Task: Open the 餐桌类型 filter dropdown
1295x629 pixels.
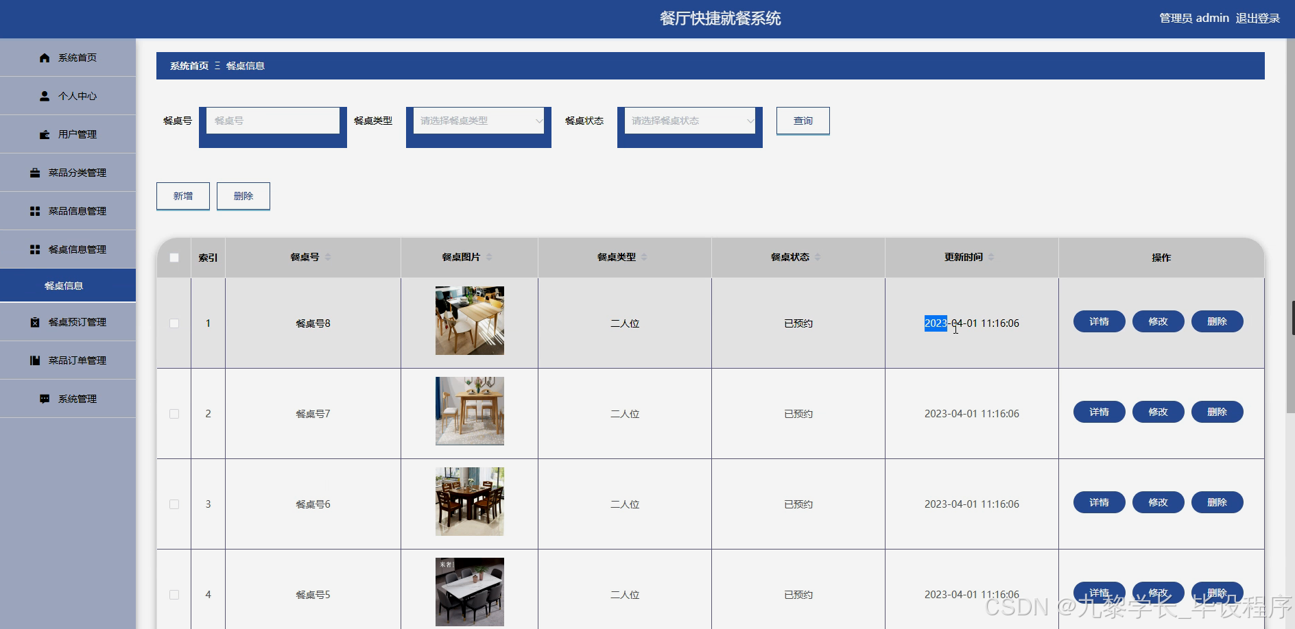Action: coord(479,121)
